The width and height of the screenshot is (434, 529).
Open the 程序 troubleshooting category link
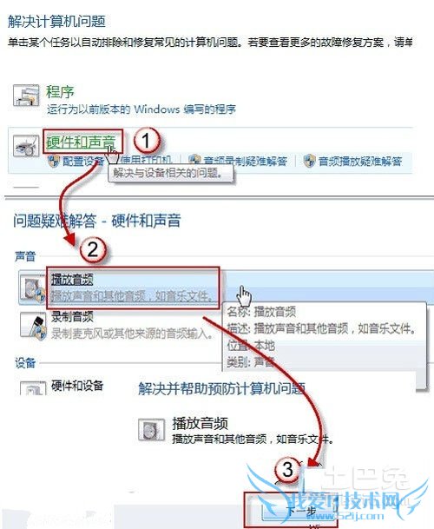60,92
